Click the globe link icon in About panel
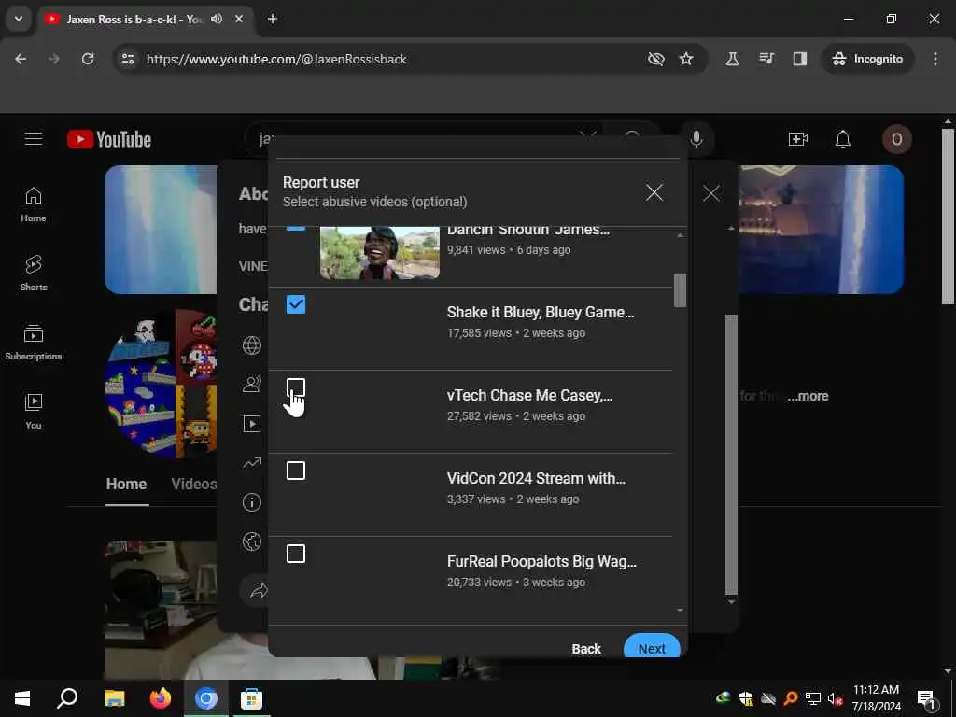The image size is (956, 717). (252, 345)
